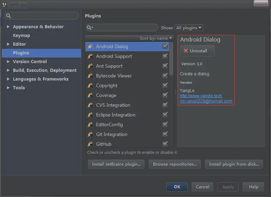Open the Sort by name menu
271x197 pixels.
click(156, 38)
